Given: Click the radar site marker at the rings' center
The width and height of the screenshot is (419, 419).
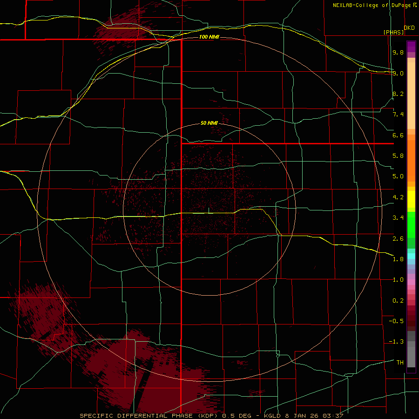Looking at the screenshot, I should coord(209,210).
